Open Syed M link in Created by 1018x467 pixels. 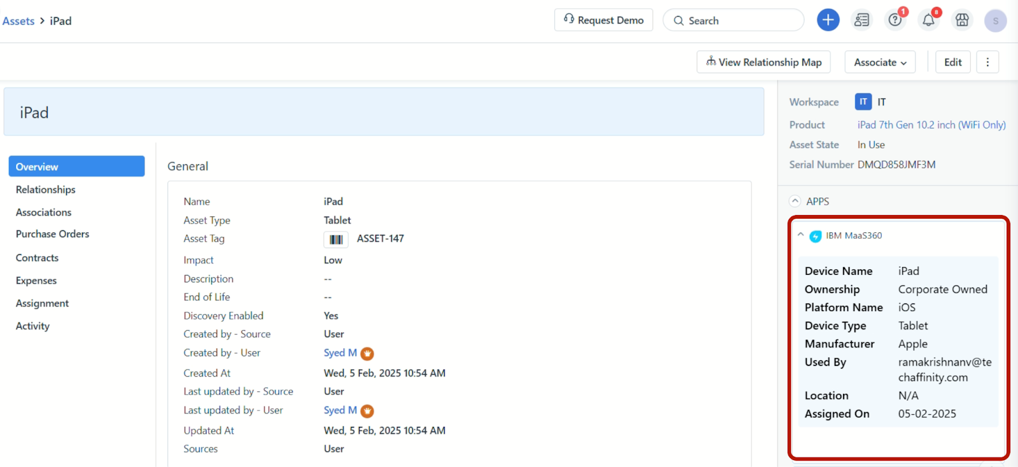coord(340,352)
